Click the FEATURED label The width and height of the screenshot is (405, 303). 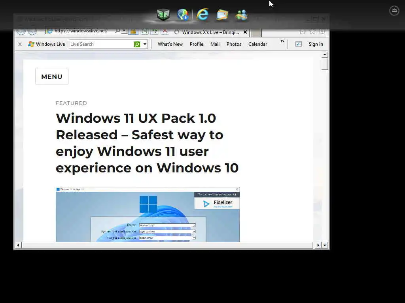71,103
